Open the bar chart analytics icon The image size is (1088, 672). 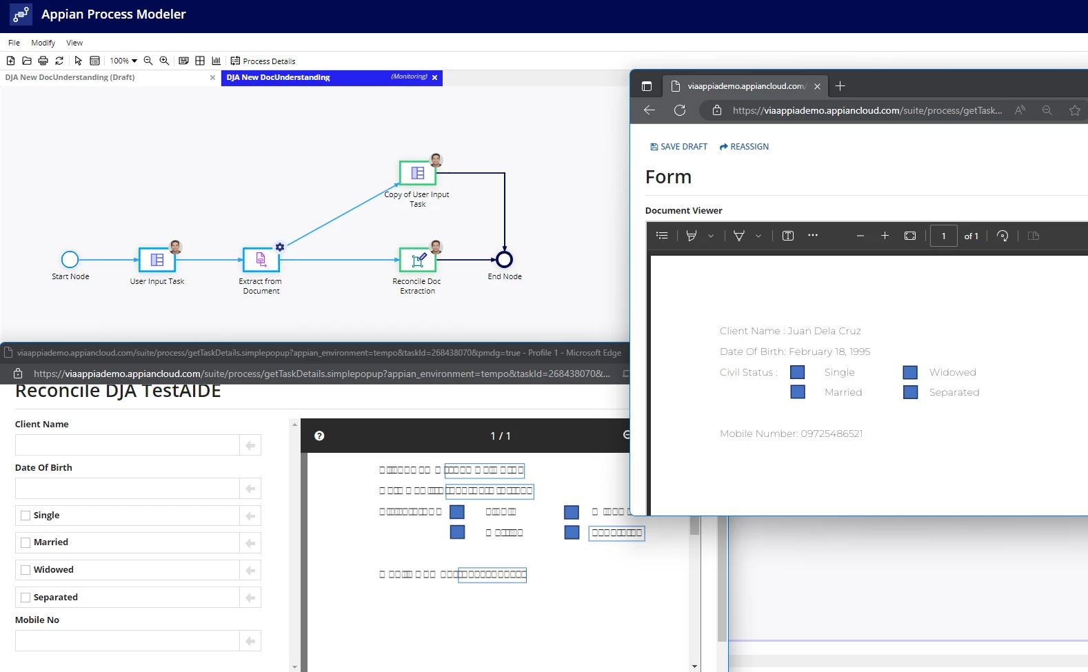(216, 61)
